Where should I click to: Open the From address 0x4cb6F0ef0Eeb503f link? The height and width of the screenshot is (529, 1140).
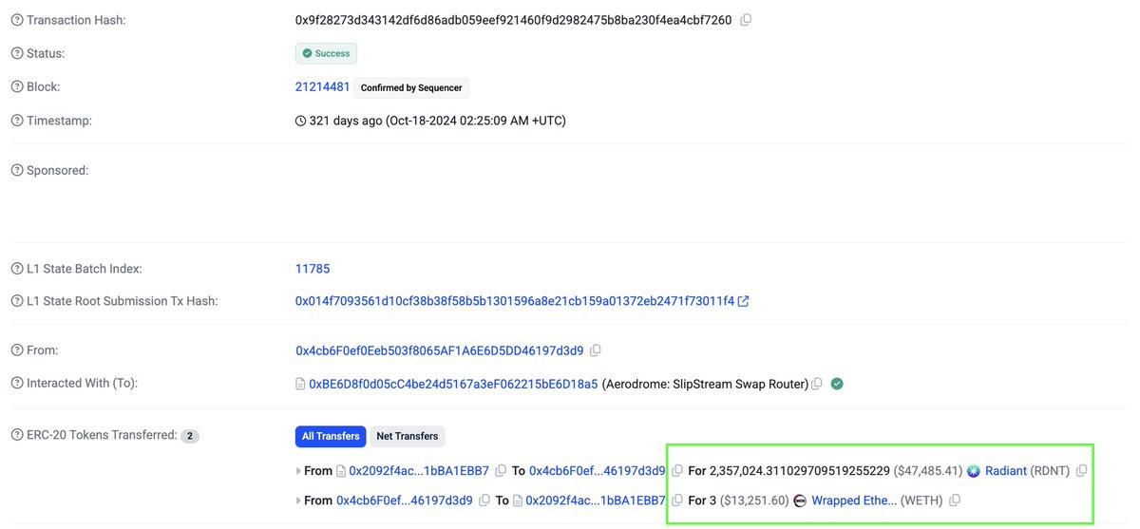pyautogui.click(x=440, y=350)
